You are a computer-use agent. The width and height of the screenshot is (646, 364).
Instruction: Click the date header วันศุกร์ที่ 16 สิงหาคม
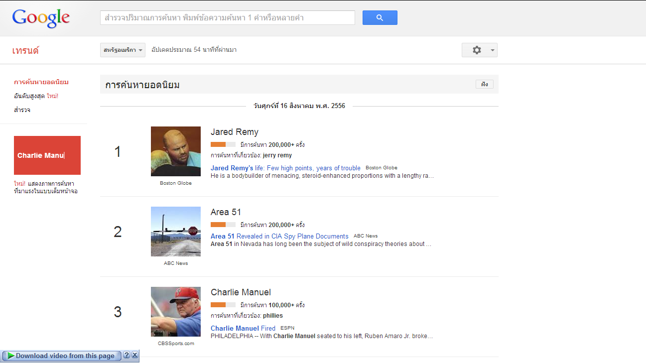point(299,106)
